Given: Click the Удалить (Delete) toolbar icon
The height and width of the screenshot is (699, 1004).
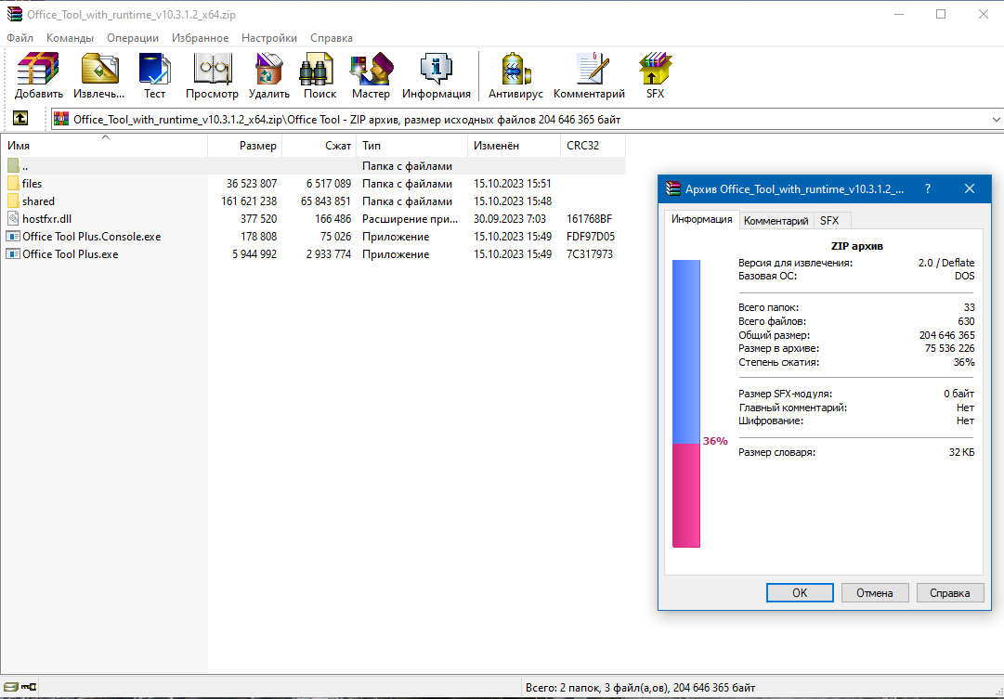Looking at the screenshot, I should [269, 75].
